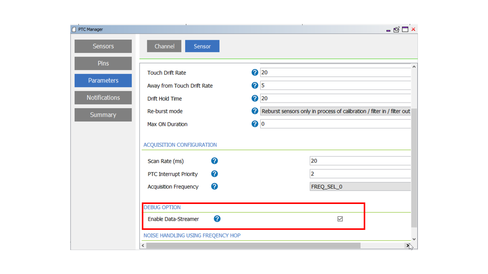This screenshot has height=274, width=488.
Task: Click help icon next to Max ON Duration
Action: (255, 124)
